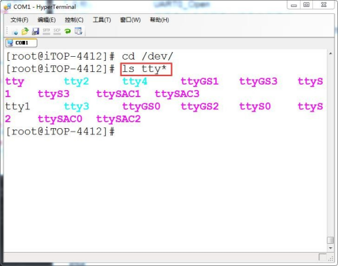The image size is (338, 266).
Task: Click the last empty shell prompt line
Action: (60, 132)
